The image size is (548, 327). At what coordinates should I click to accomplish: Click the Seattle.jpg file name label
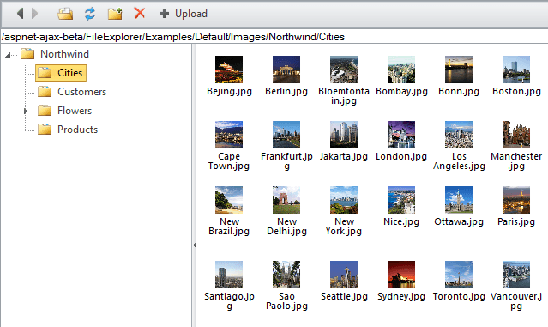pyautogui.click(x=344, y=297)
